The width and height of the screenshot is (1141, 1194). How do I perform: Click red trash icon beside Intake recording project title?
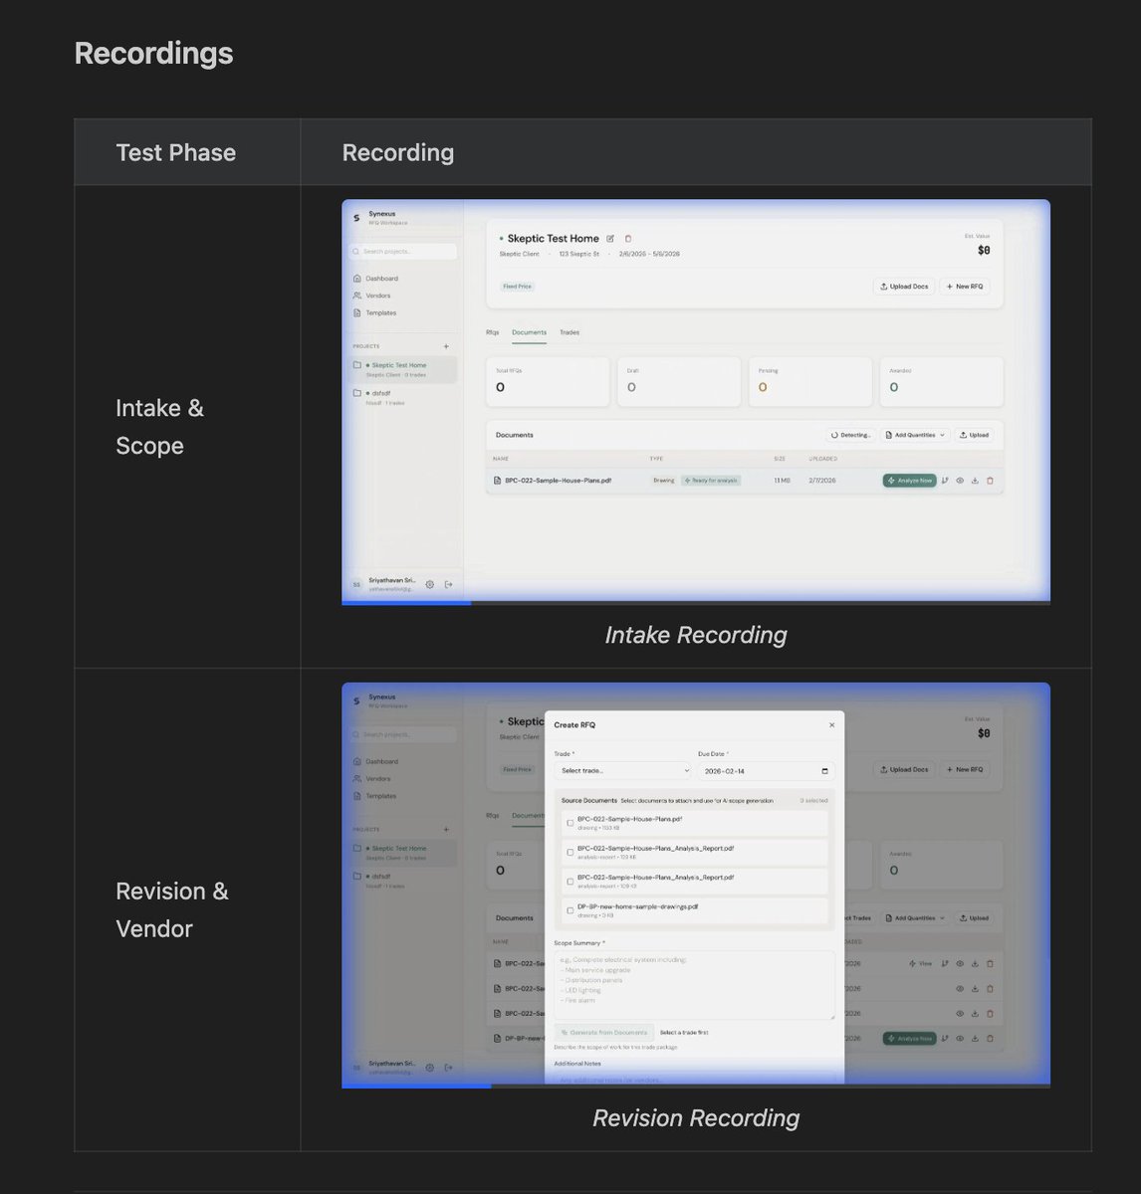tap(628, 239)
